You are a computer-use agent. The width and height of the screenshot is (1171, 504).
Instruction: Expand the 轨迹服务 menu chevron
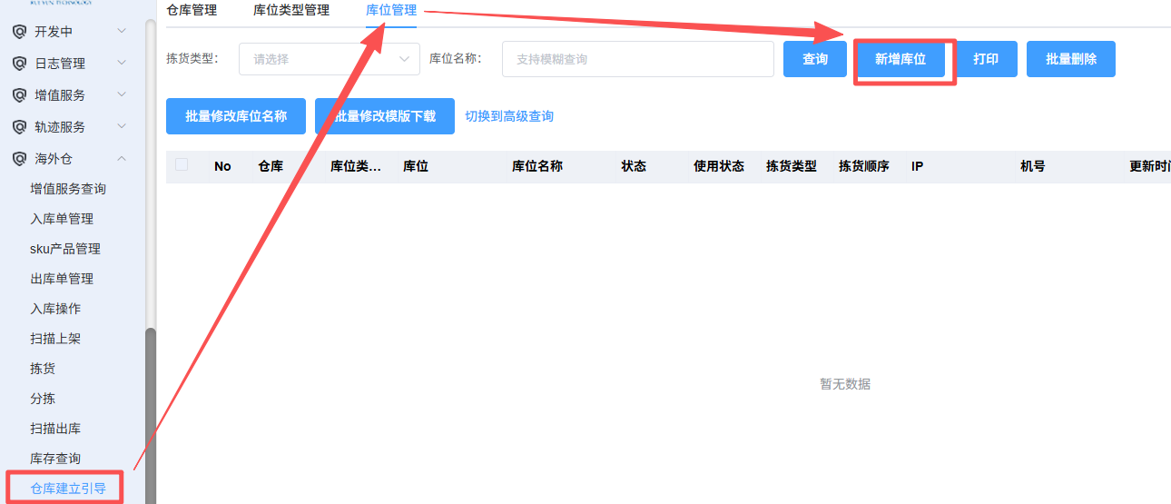[122, 127]
